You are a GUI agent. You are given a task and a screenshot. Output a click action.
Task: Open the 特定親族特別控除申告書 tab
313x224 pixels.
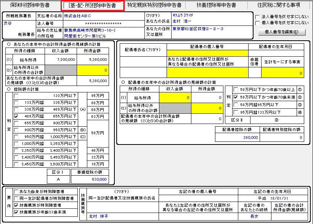(154, 5)
